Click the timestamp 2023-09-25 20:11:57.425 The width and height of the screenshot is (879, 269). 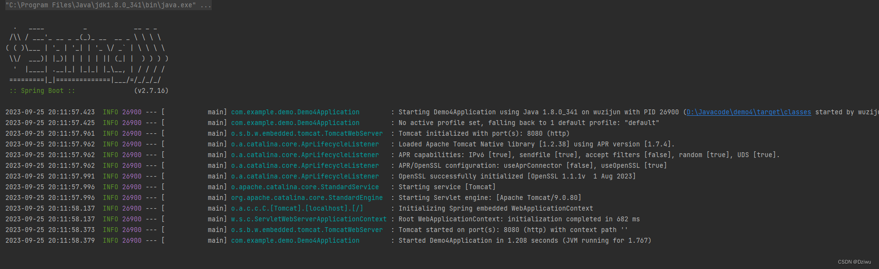click(50, 123)
